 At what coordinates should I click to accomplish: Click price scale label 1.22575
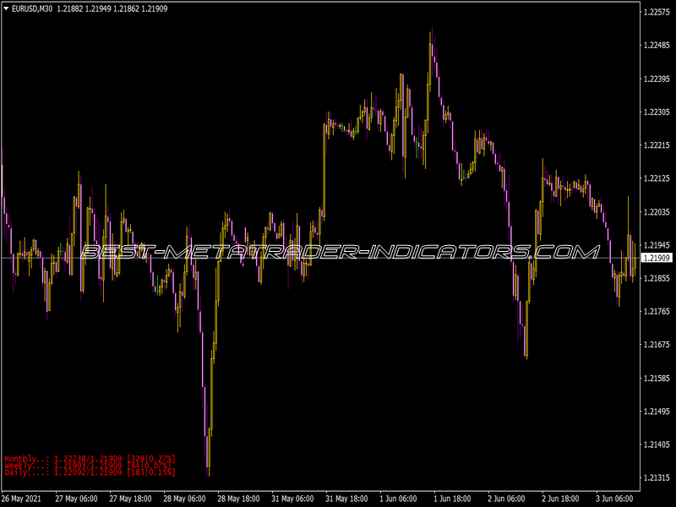pyautogui.click(x=657, y=12)
